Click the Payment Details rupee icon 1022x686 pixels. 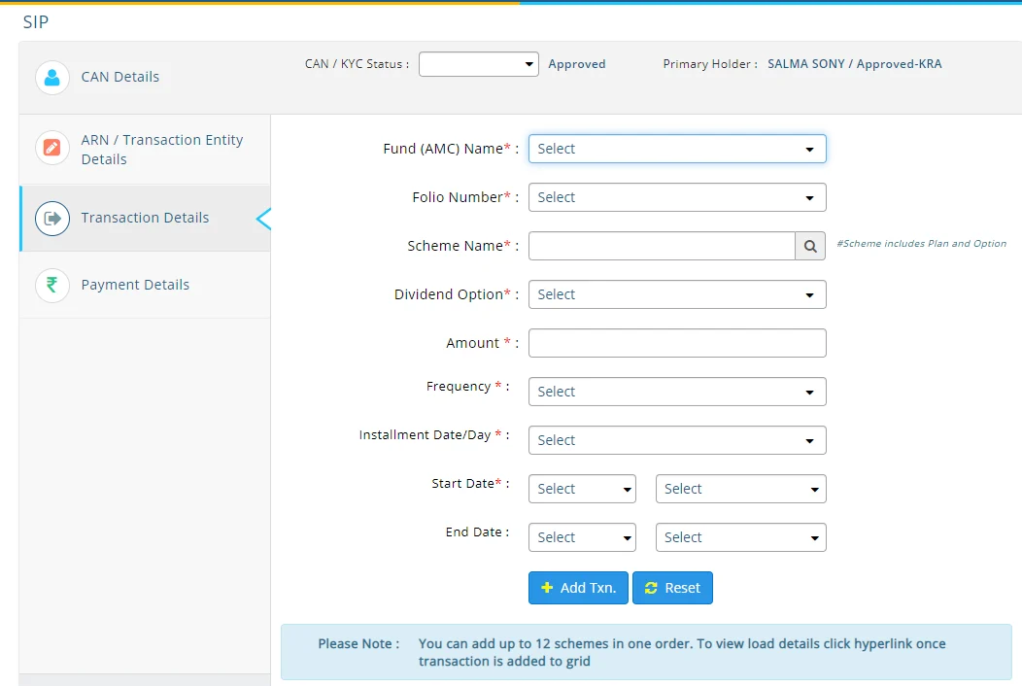click(x=52, y=286)
